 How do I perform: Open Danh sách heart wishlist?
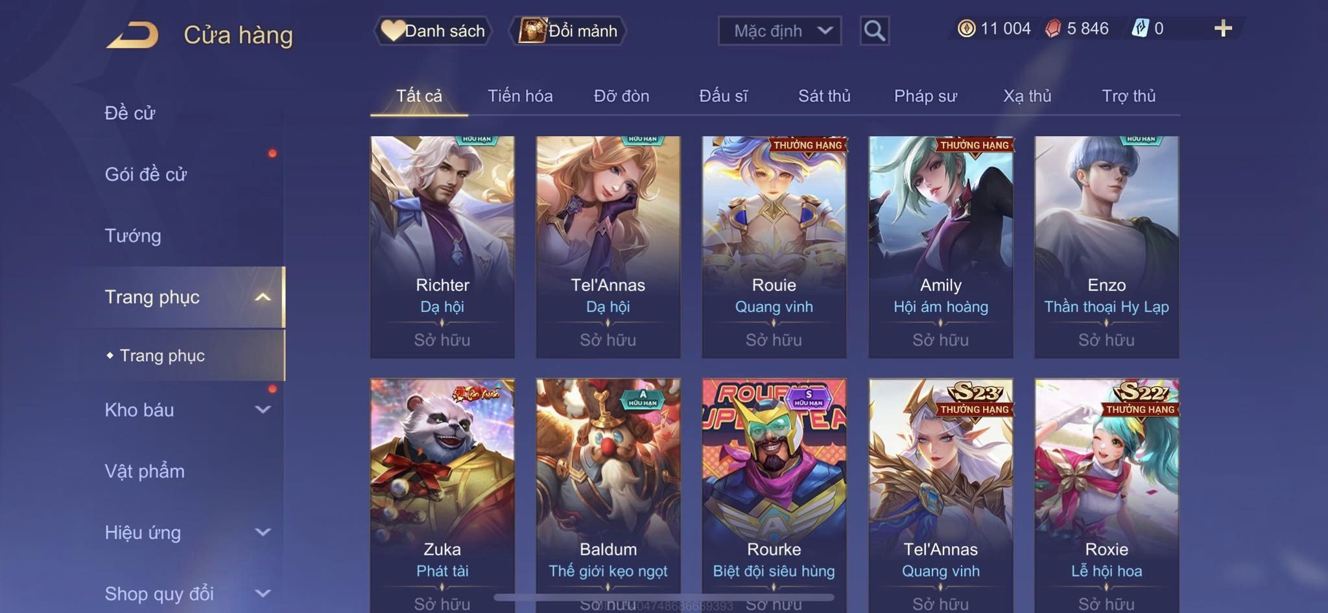433,30
